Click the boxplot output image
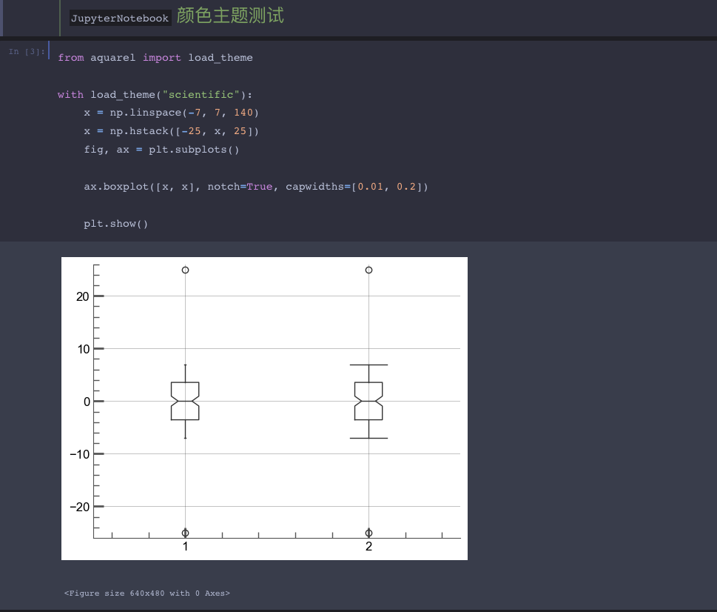This screenshot has height=612, width=717. tap(264, 408)
